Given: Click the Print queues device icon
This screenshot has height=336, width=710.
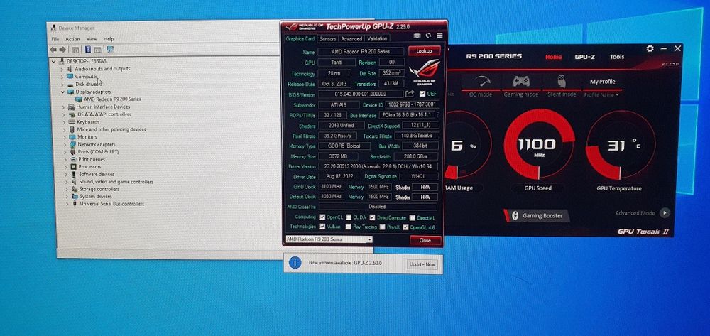Looking at the screenshot, I should point(73,159).
